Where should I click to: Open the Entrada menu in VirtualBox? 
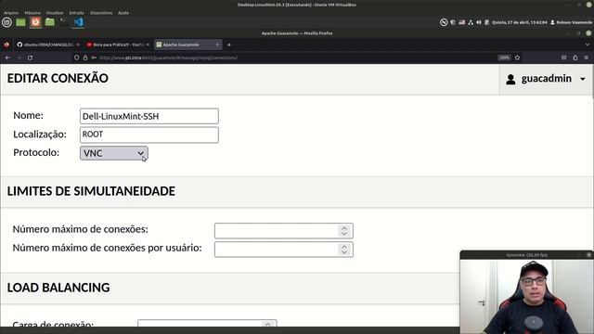pos(76,13)
